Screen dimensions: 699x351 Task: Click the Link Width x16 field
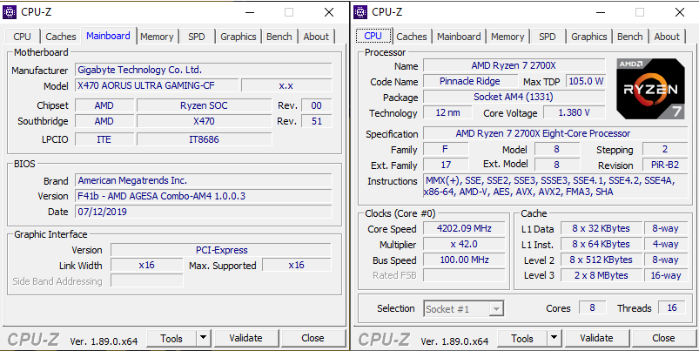tap(146, 266)
